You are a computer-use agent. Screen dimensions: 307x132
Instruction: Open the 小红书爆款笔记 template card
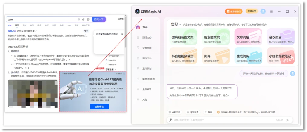click(281, 56)
